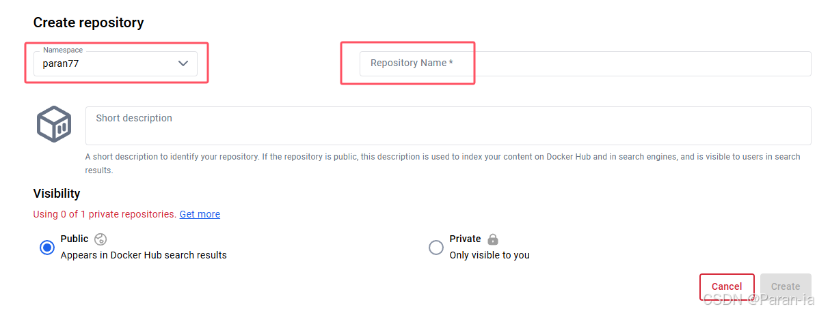Select the Private visibility radio button
This screenshot has width=817, height=313.
[x=436, y=248]
